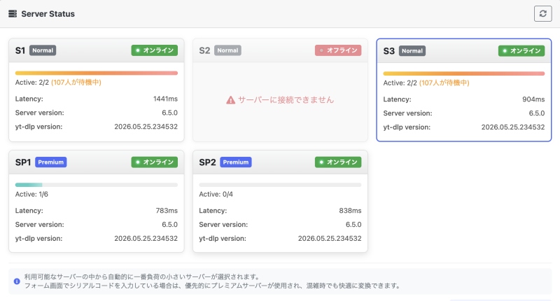Click the S3 load progress bar

(x=464, y=73)
